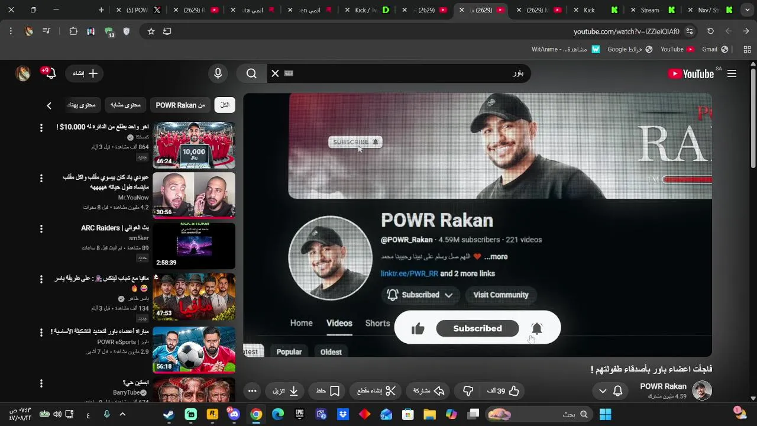Expand the notification bell dropdown beside POWR Rakan

click(x=610, y=391)
